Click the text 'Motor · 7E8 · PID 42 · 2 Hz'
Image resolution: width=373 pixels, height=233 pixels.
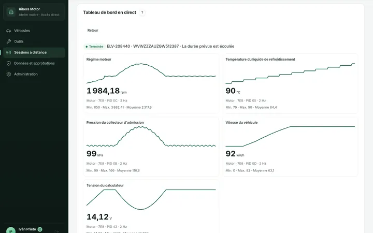(x=107, y=227)
